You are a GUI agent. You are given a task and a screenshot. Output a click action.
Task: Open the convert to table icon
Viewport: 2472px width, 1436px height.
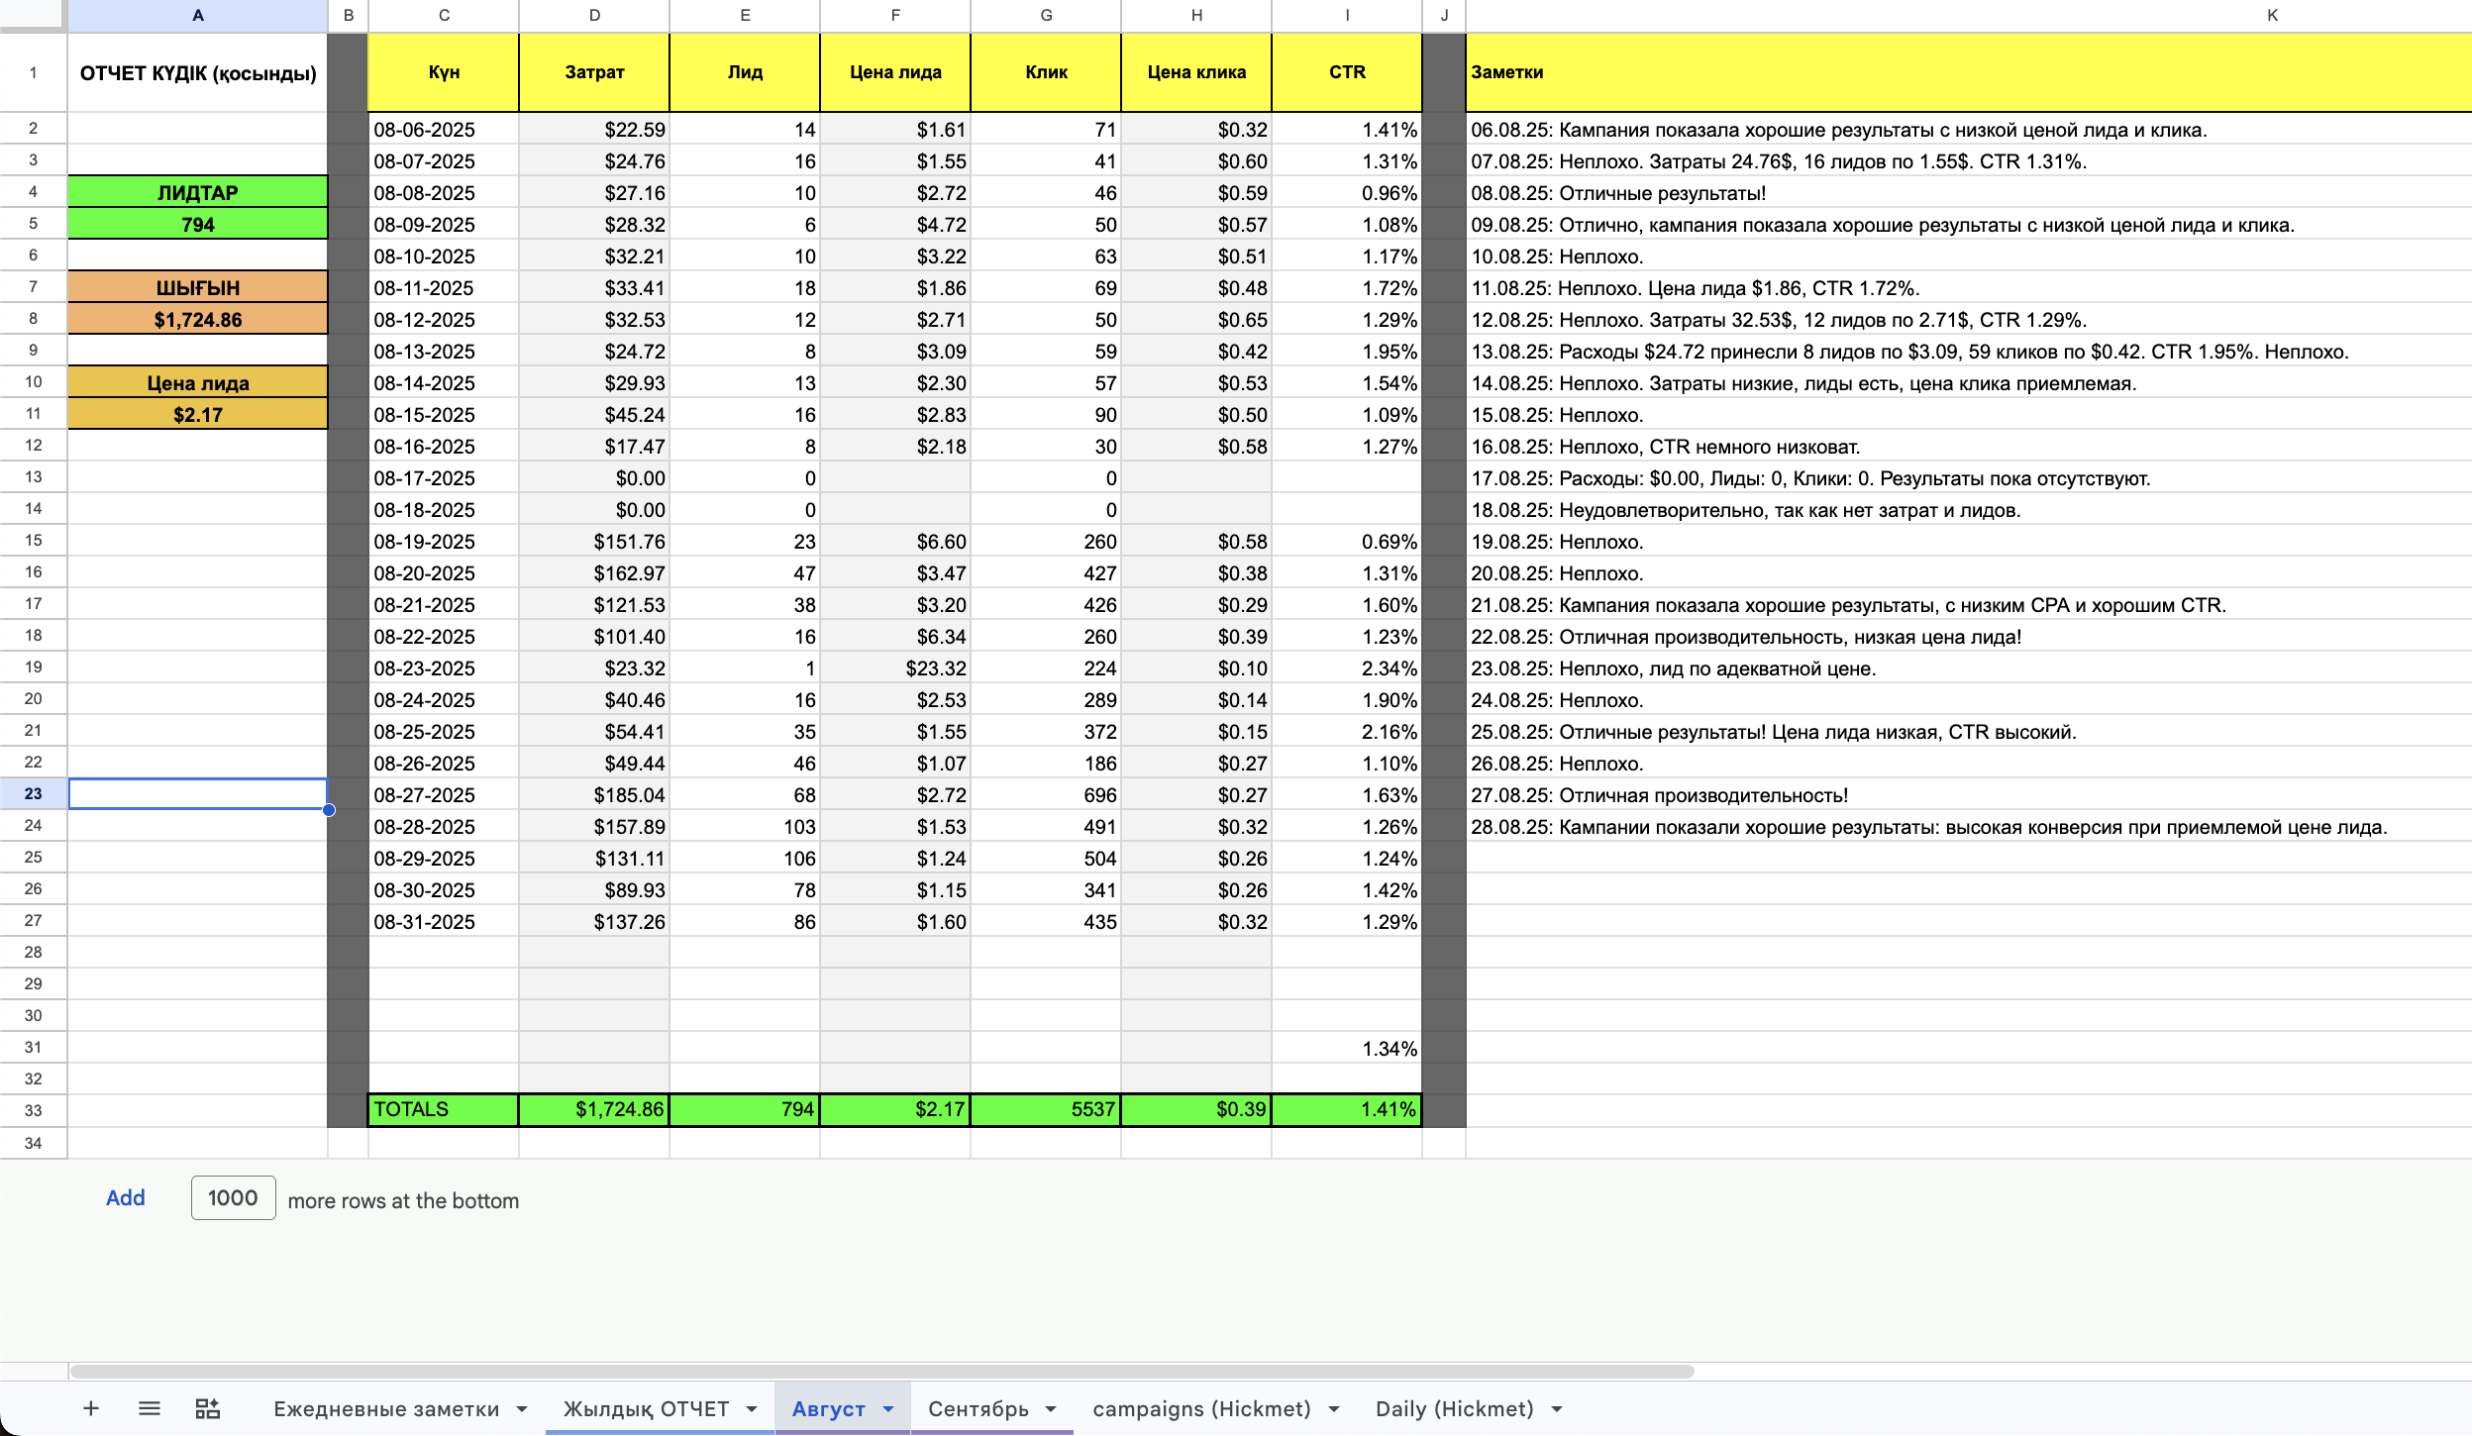(x=208, y=1408)
